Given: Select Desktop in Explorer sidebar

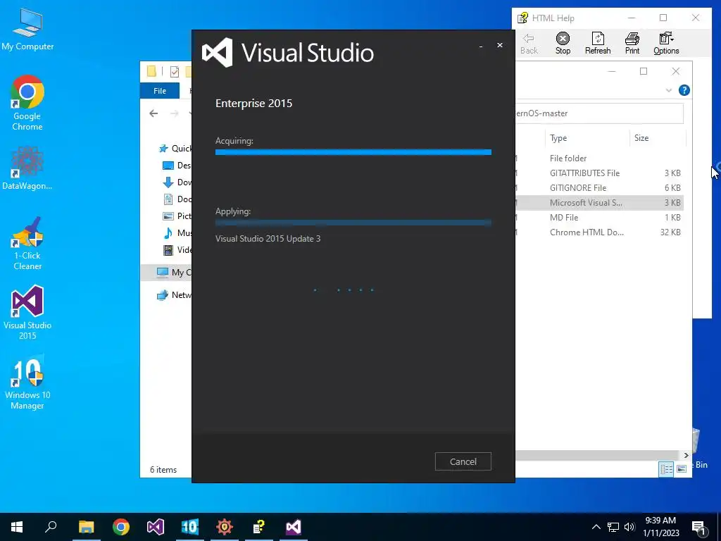Looking at the screenshot, I should point(177,165).
